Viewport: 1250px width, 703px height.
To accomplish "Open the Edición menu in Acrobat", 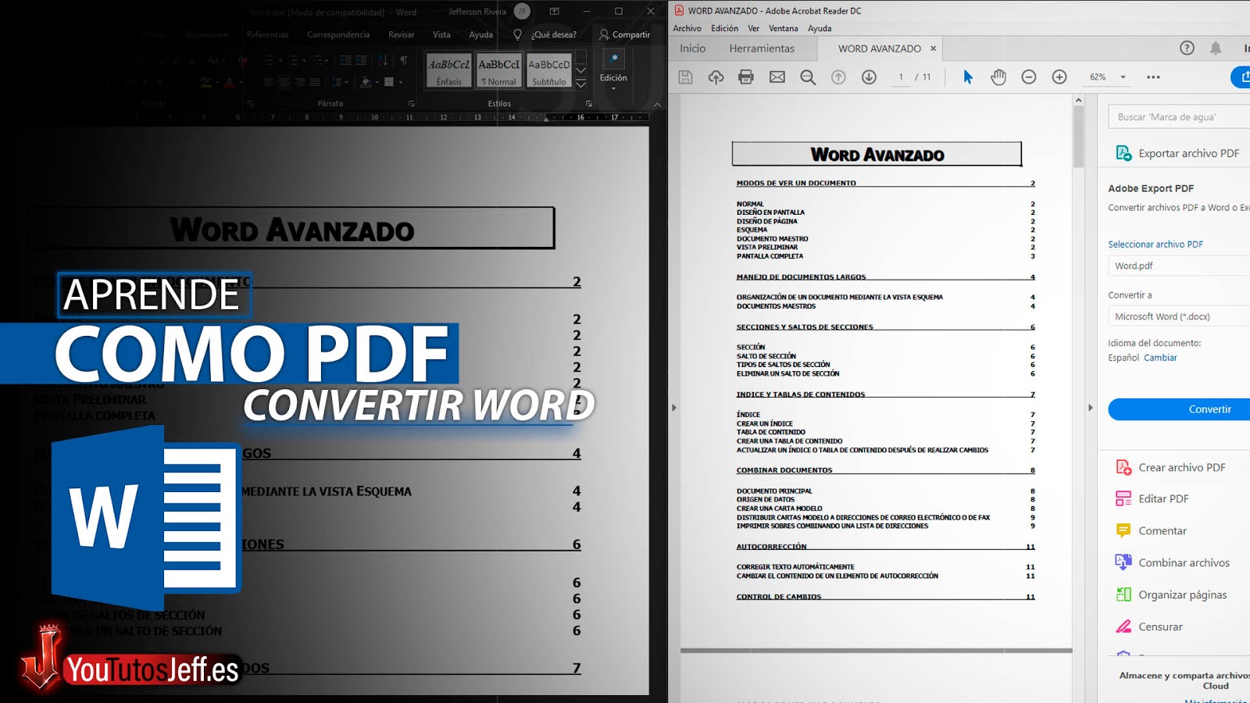I will [724, 28].
